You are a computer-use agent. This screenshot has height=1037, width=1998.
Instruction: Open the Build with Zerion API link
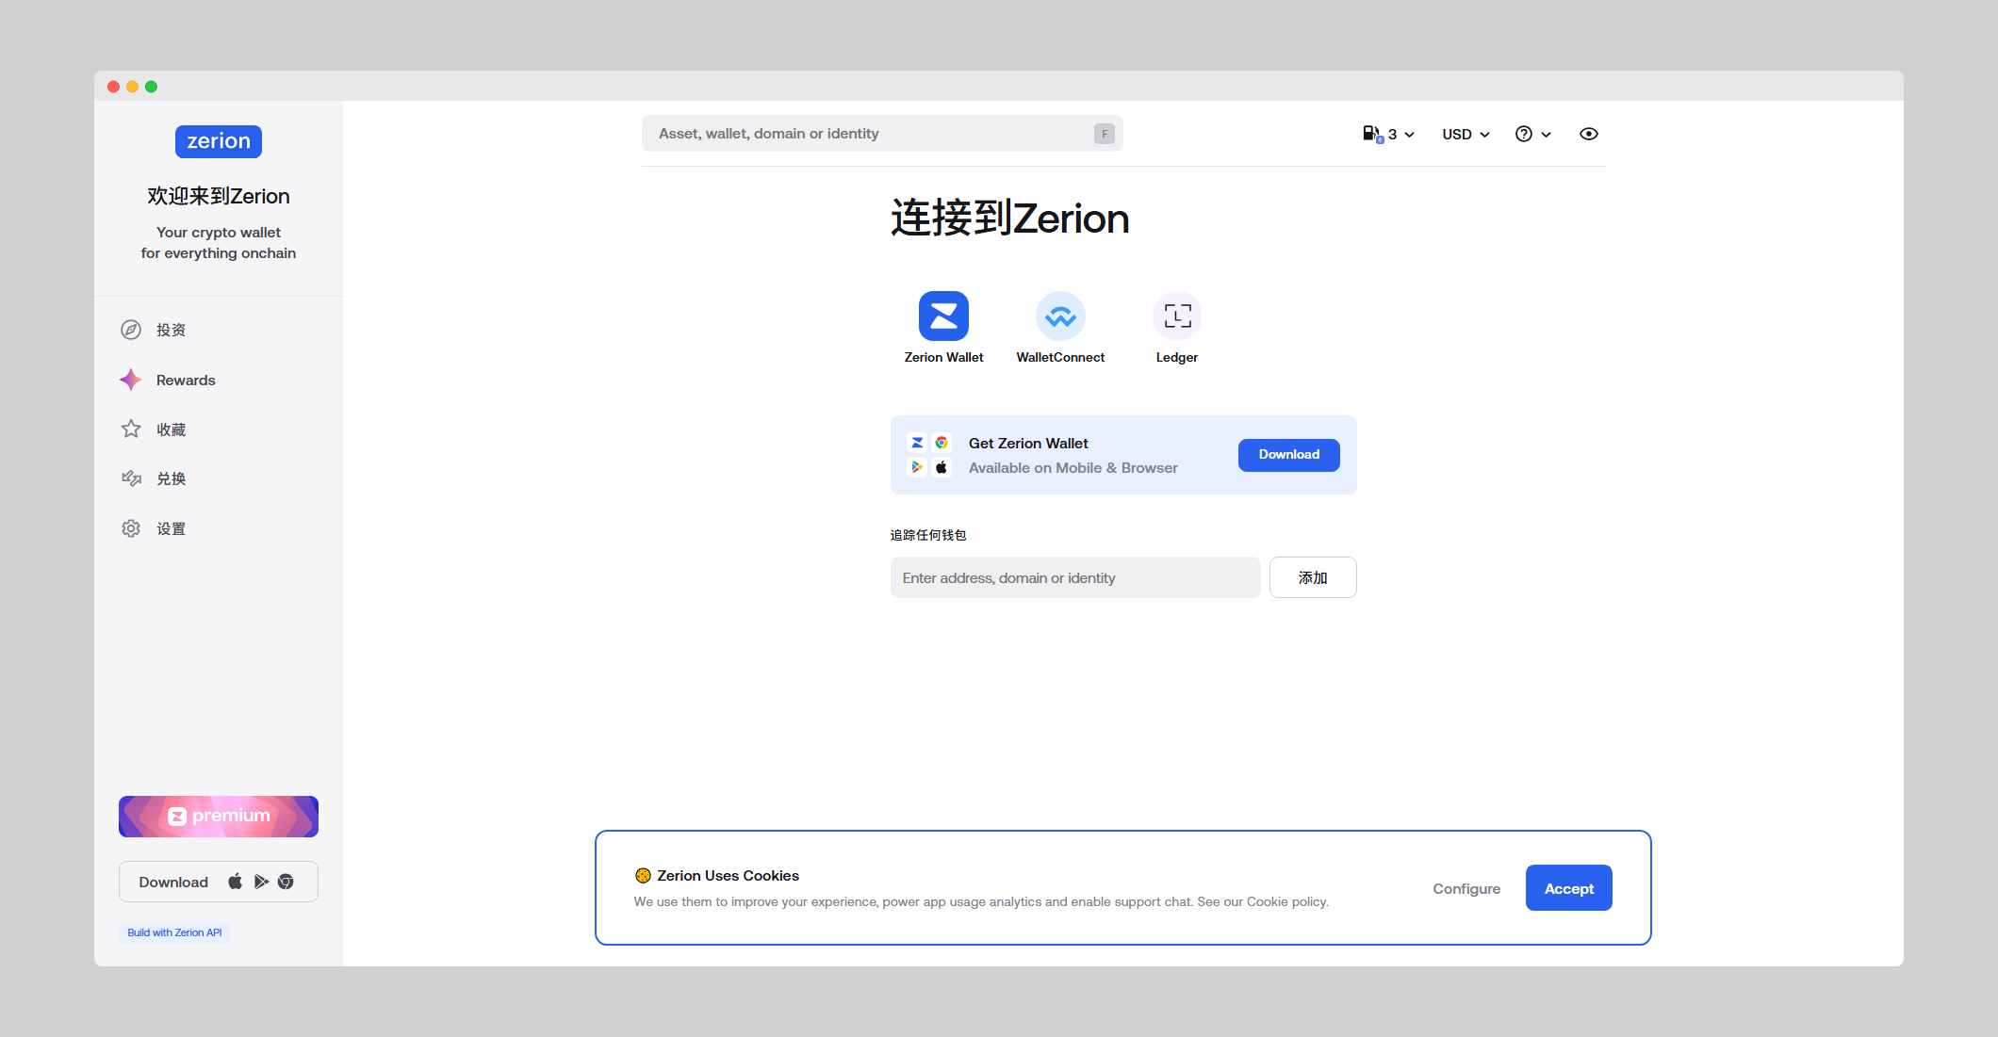tap(174, 932)
